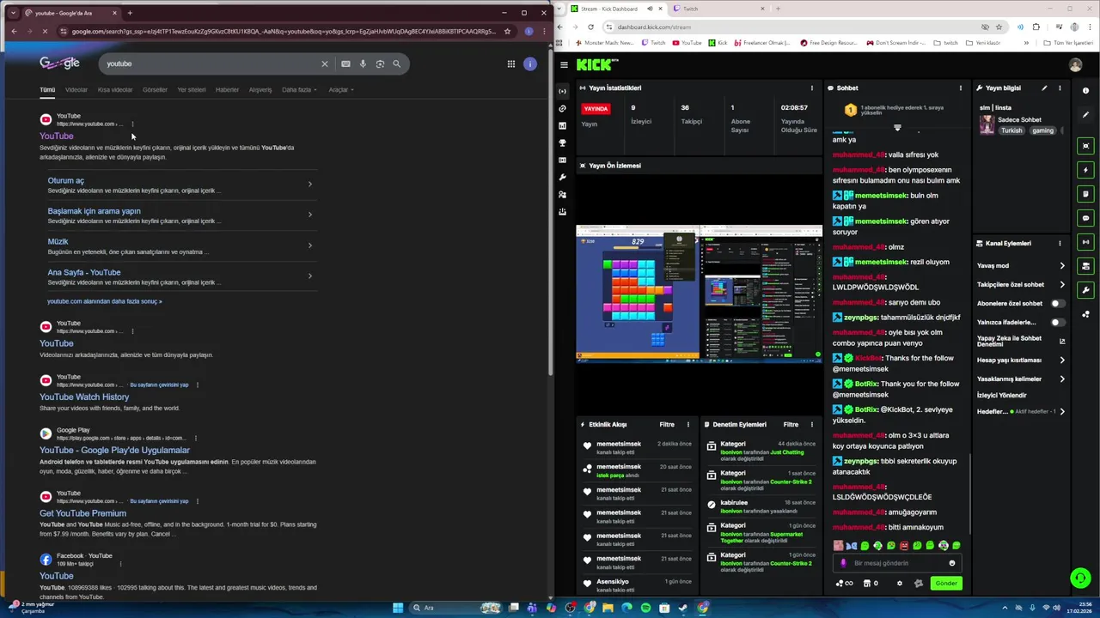This screenshot has width=1100, height=618.
Task: Open chat settings gear icon
Action: [x=900, y=583]
